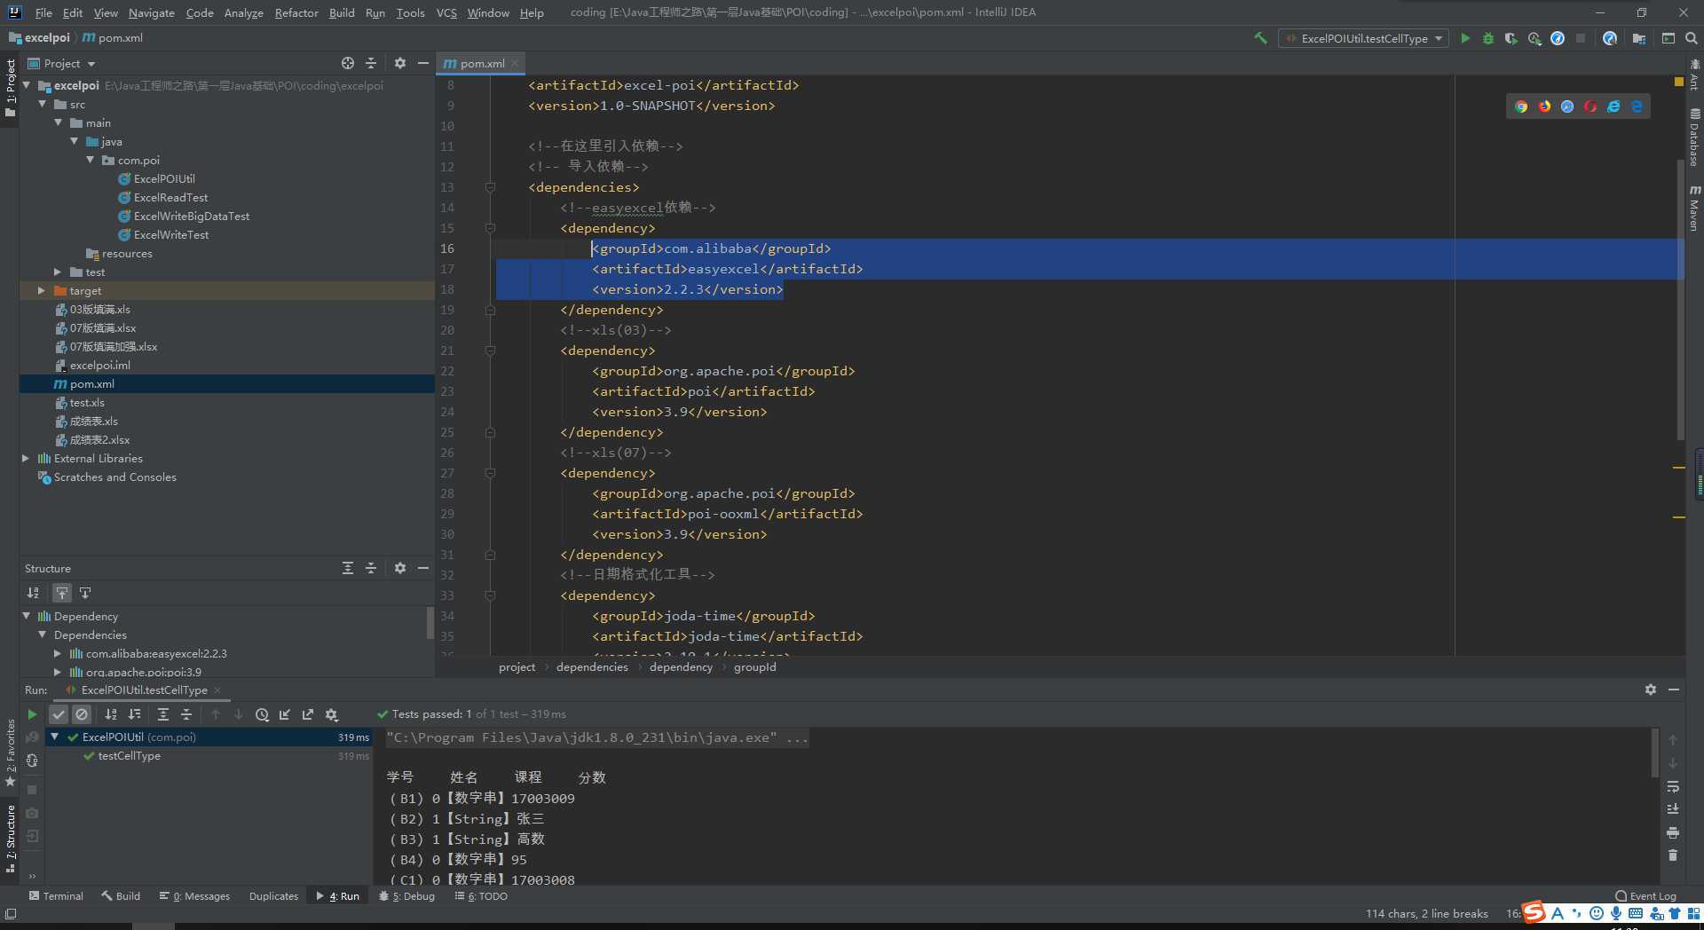1704x930 pixels.
Task: Open Run panel settings gear at right
Action: click(1651, 690)
